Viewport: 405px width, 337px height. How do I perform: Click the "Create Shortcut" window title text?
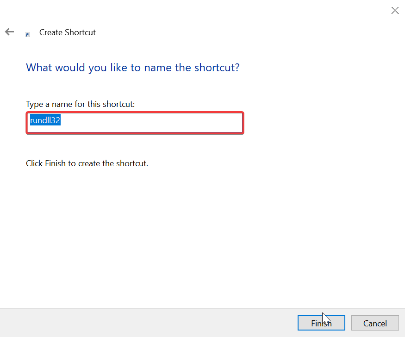tap(68, 32)
